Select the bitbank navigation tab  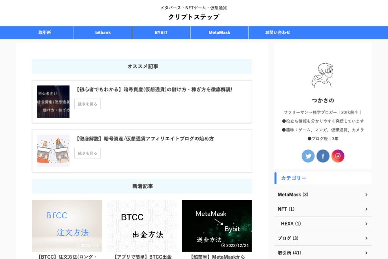(103, 33)
